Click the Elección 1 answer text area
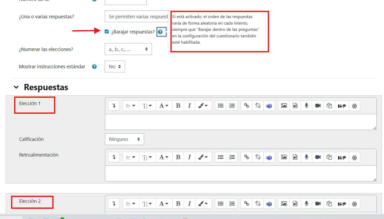 [241, 122]
